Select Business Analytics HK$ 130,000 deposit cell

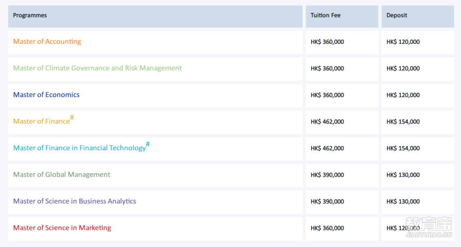point(418,202)
